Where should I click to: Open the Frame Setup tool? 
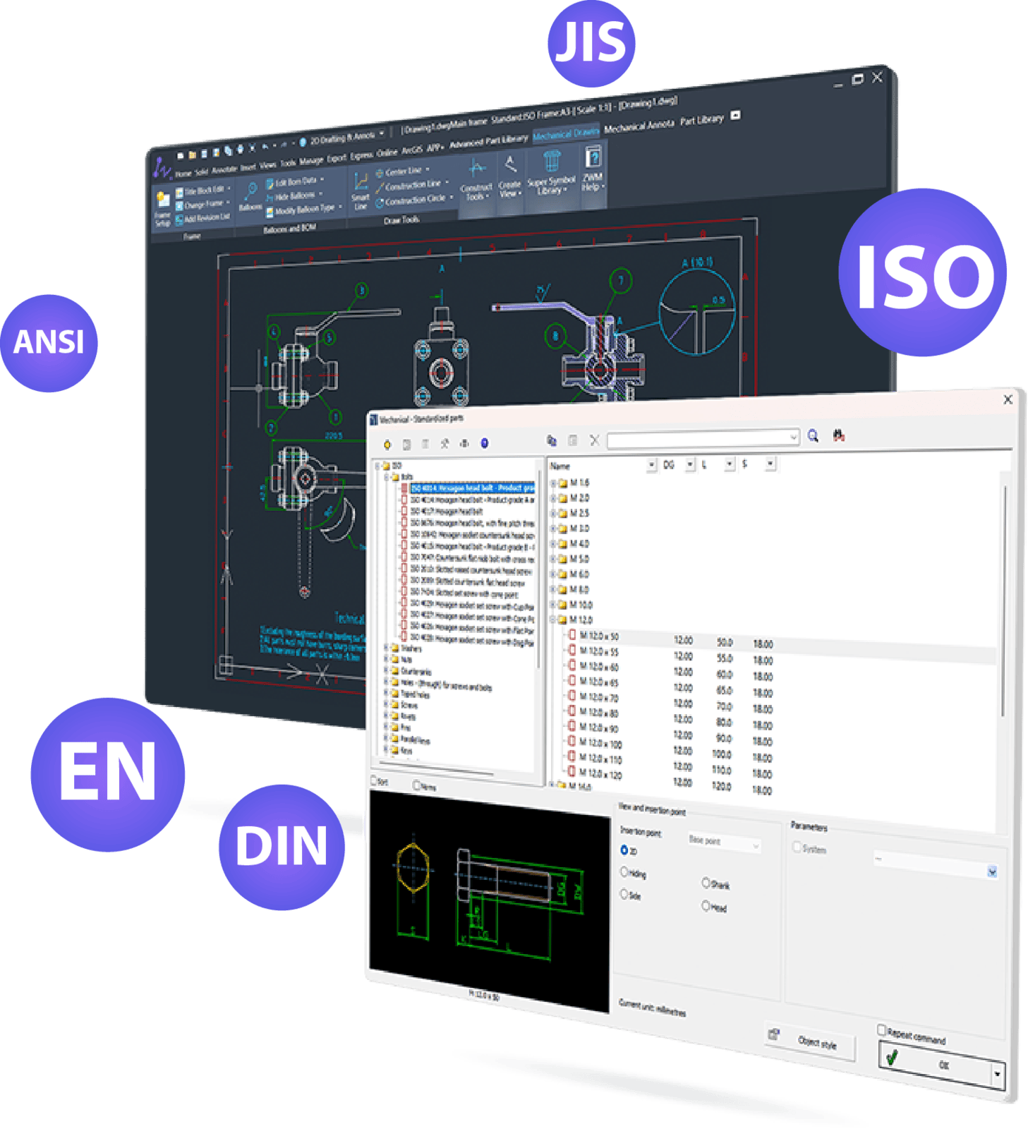coord(163,207)
